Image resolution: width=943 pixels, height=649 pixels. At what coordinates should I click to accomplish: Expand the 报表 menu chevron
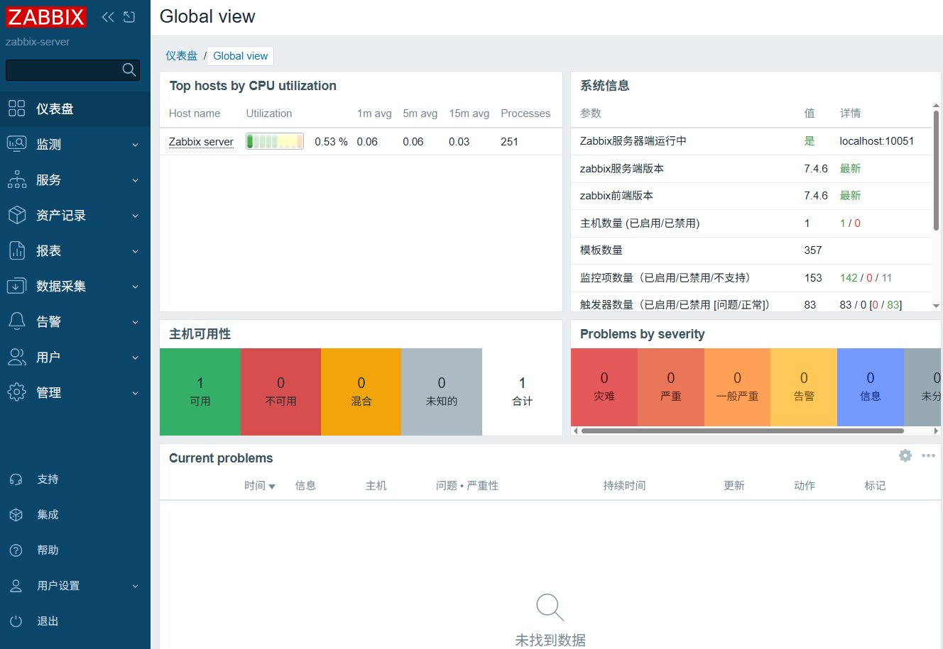click(x=136, y=251)
